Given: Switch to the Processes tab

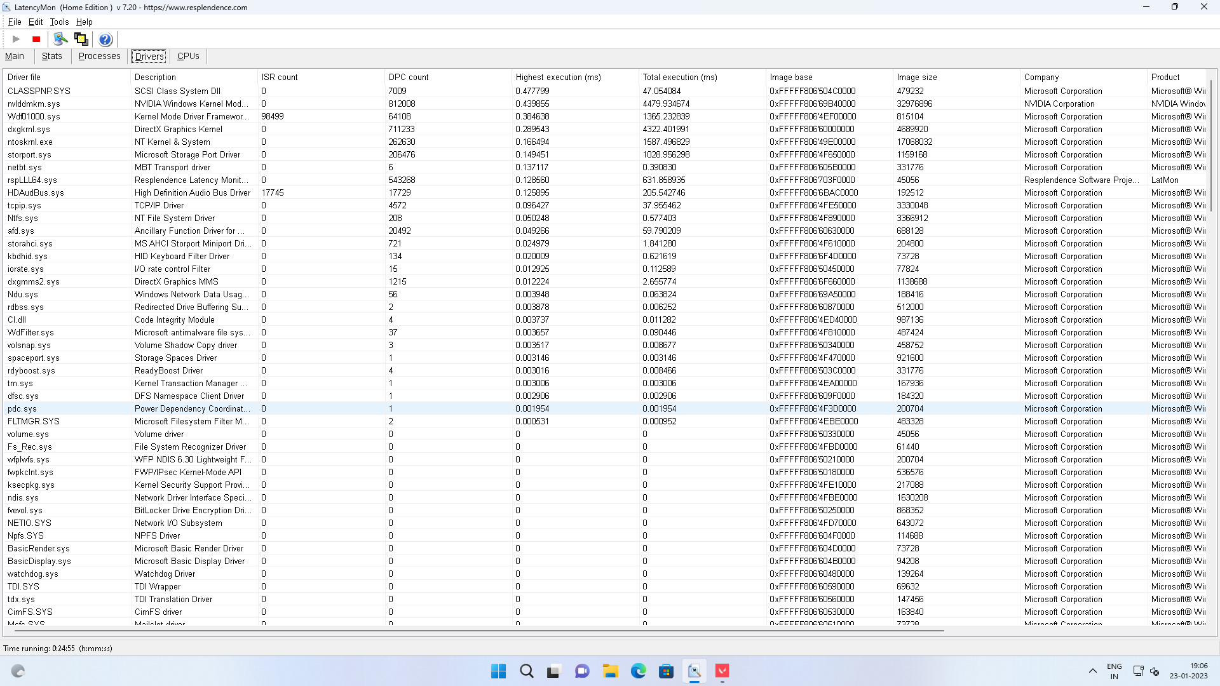Looking at the screenshot, I should (99, 56).
